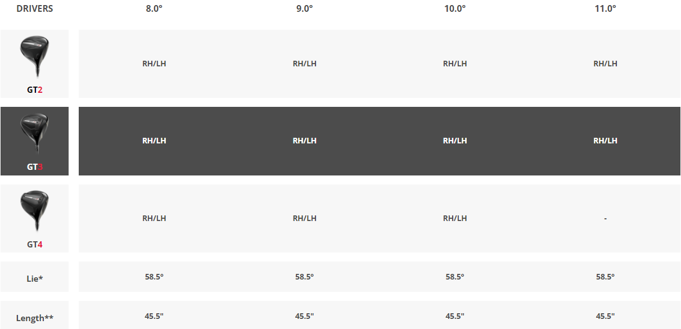Click the 45.5" length value under 11.0°

click(605, 316)
